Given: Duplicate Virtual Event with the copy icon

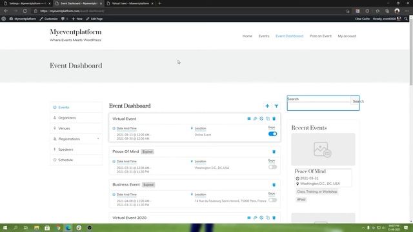Looking at the screenshot, I should coord(268,119).
